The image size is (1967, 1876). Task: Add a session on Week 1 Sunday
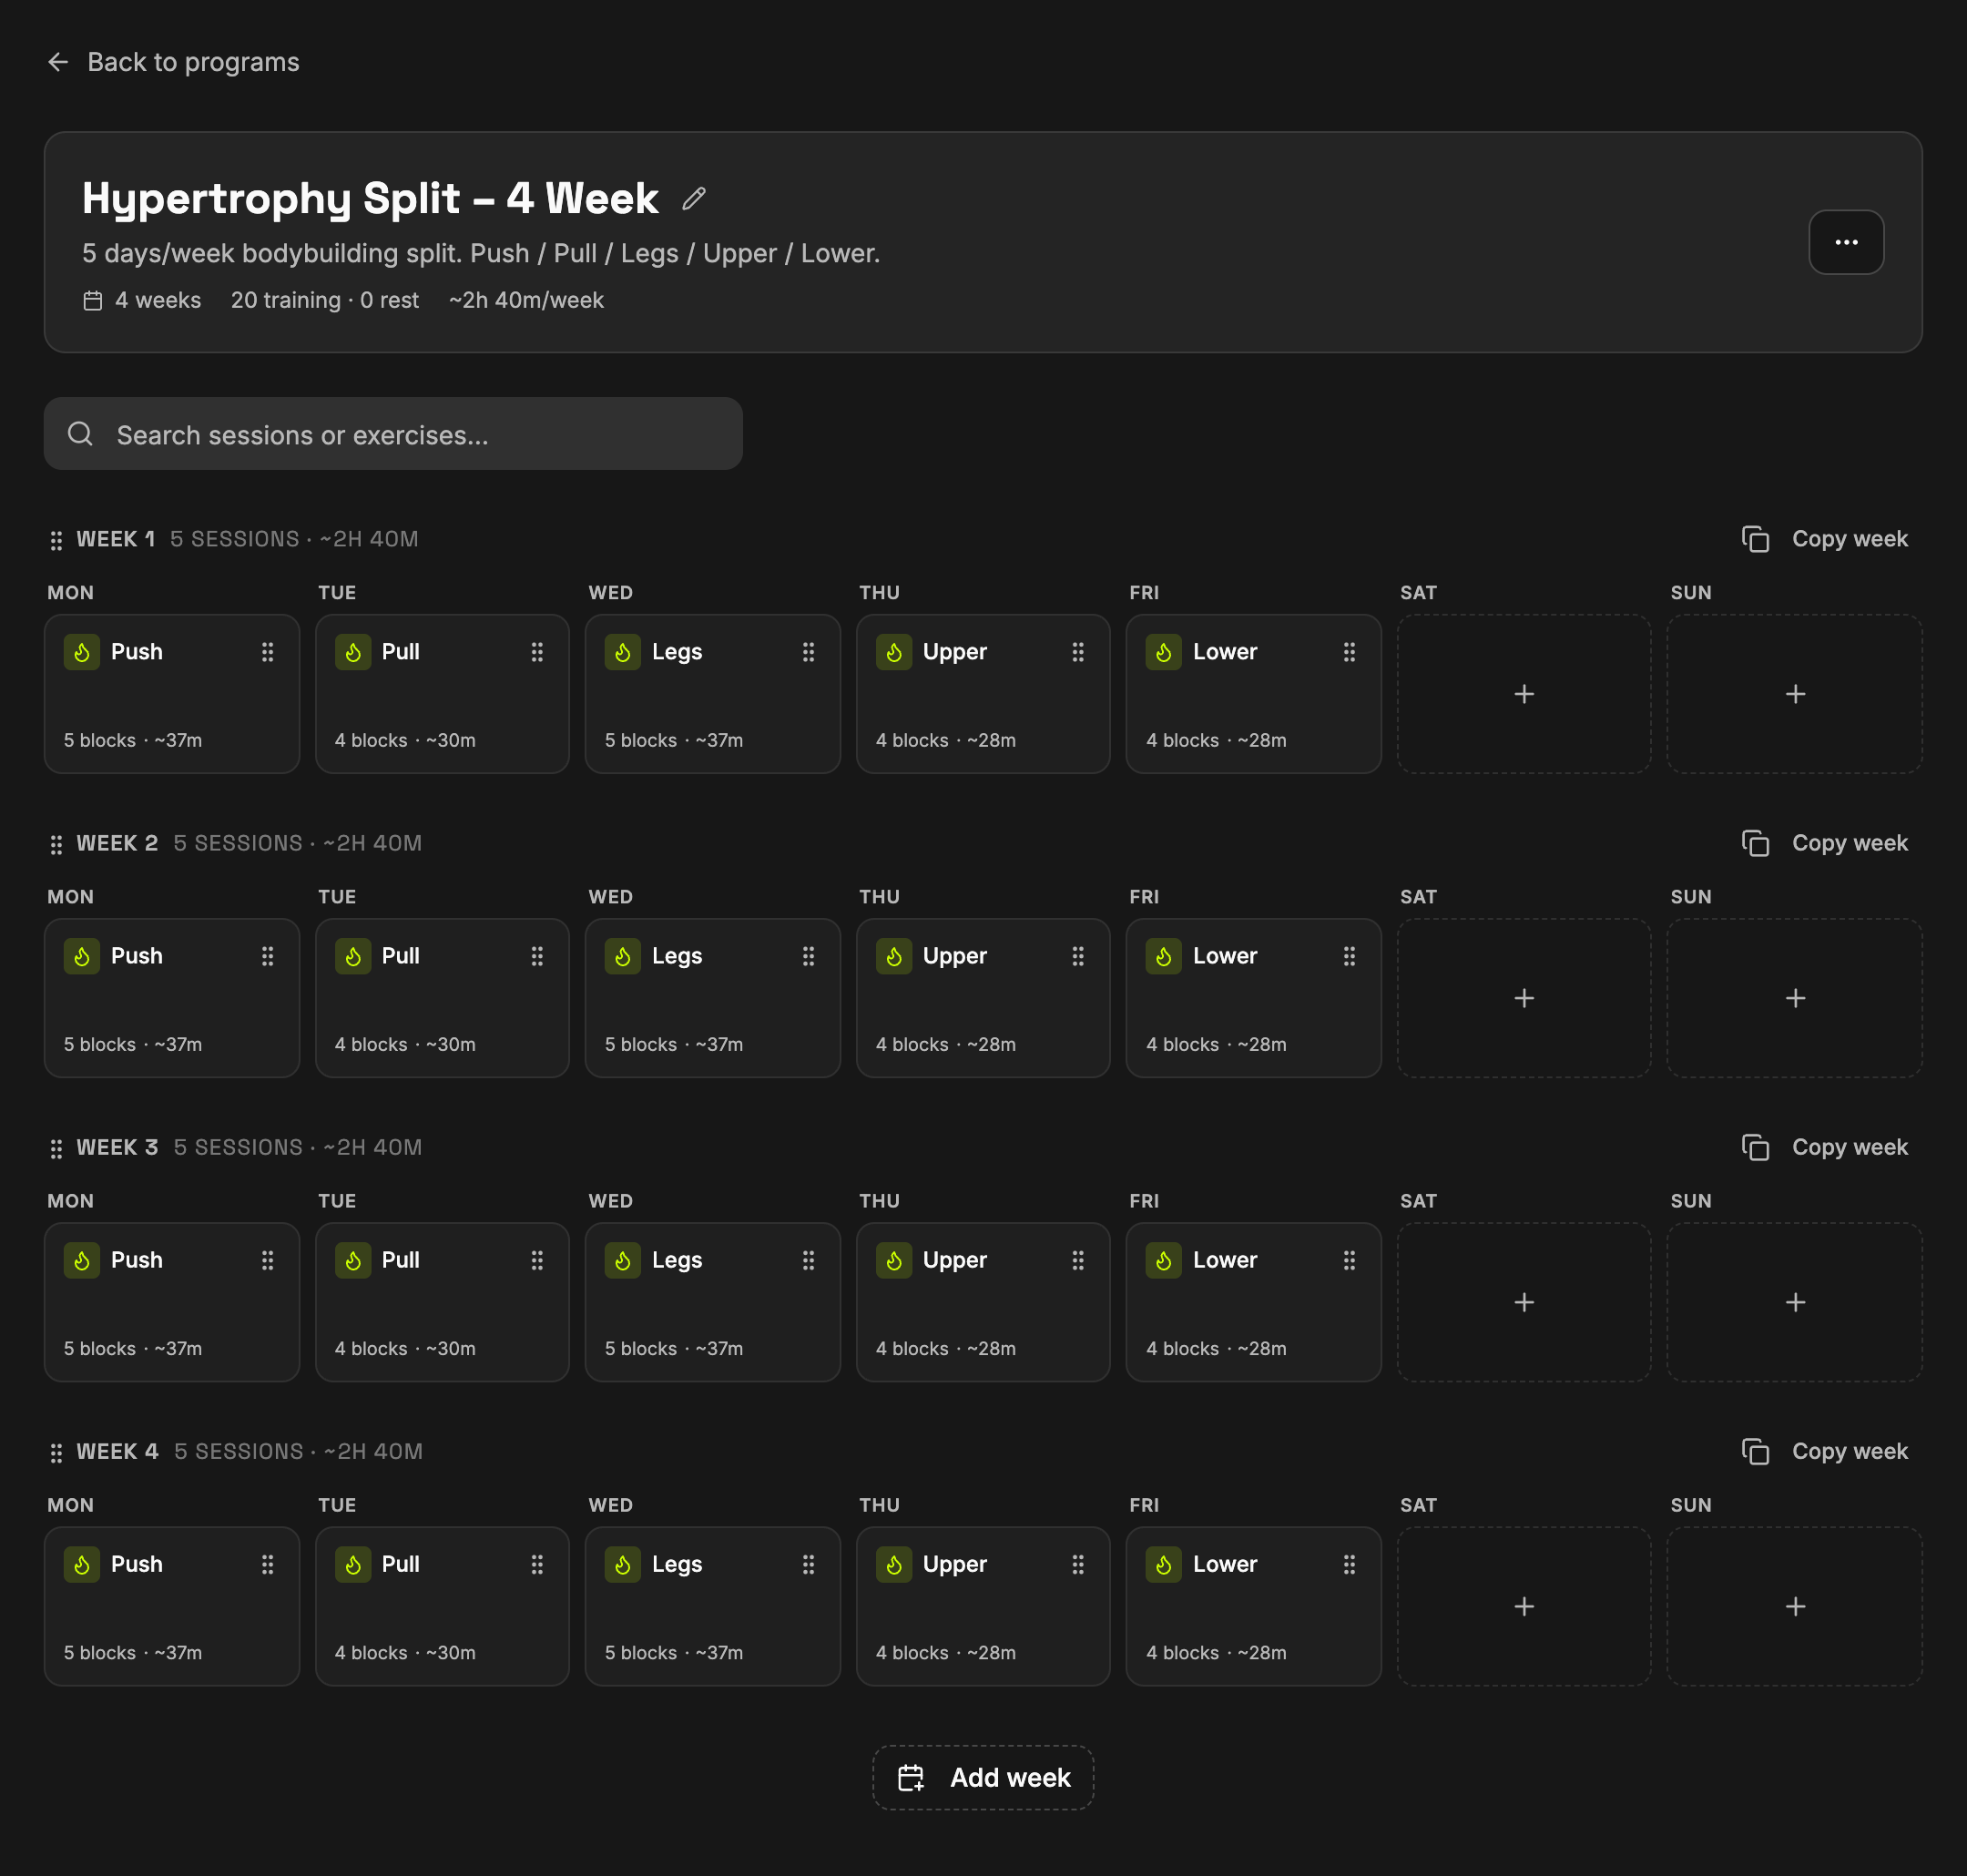[x=1795, y=694]
